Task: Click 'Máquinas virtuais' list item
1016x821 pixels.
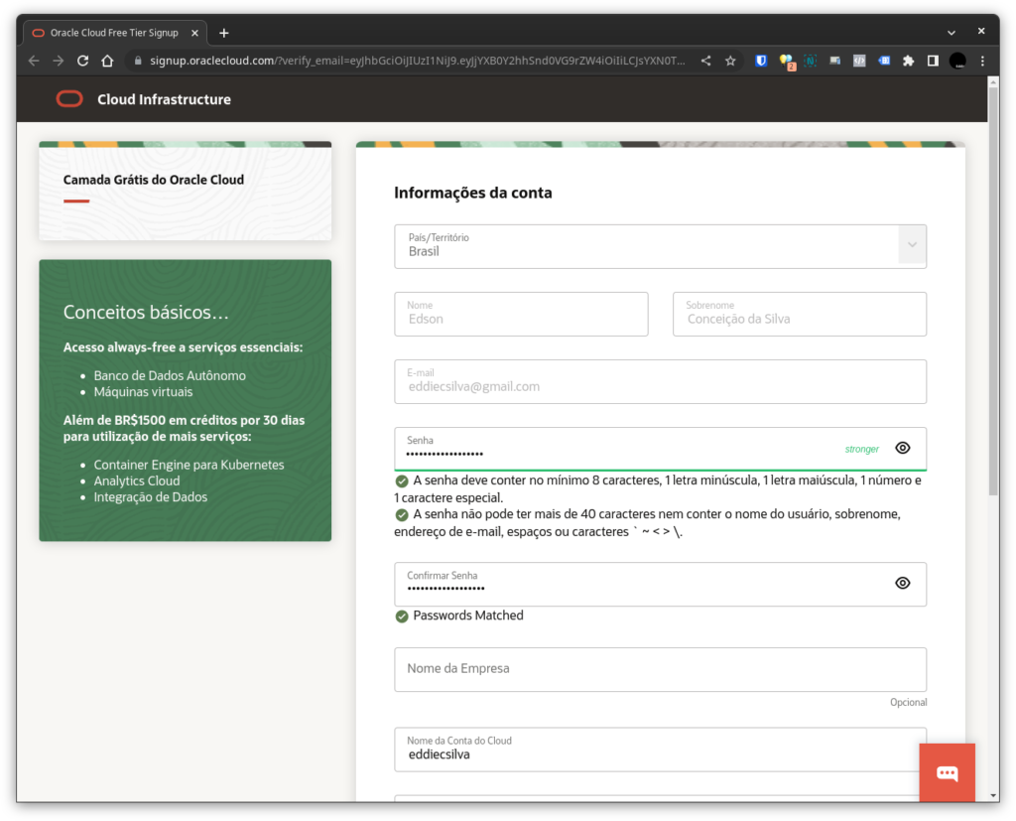Action: tap(143, 392)
